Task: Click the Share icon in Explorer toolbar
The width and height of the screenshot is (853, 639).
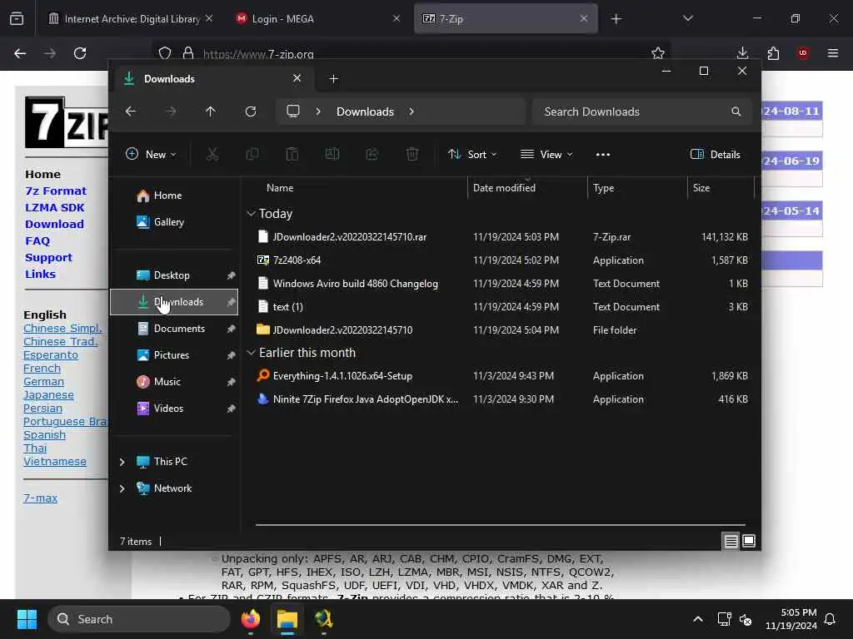Action: click(x=372, y=154)
